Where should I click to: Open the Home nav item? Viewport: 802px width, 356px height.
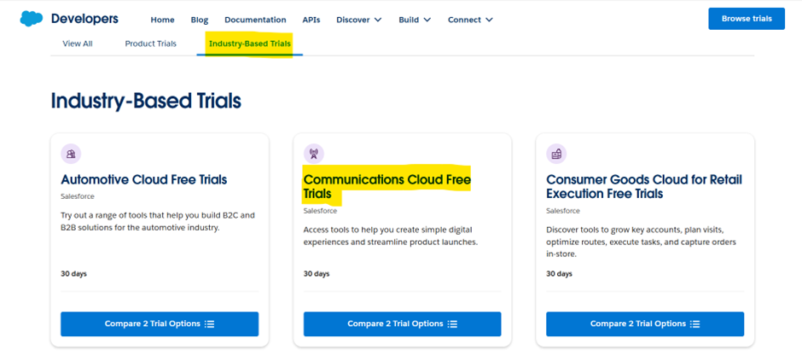click(163, 20)
